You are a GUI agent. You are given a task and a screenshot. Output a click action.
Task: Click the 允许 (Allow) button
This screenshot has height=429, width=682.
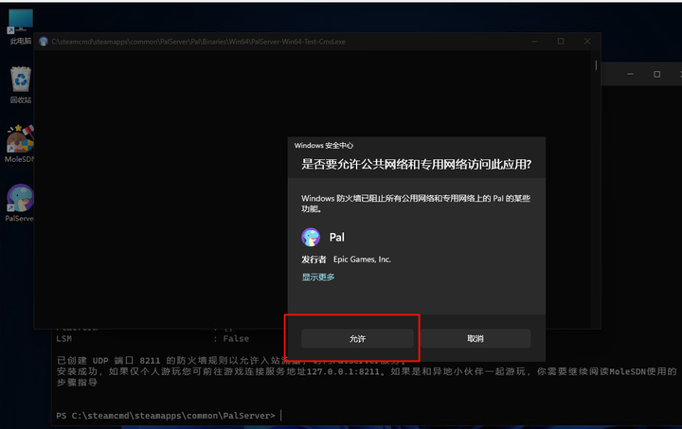(357, 339)
